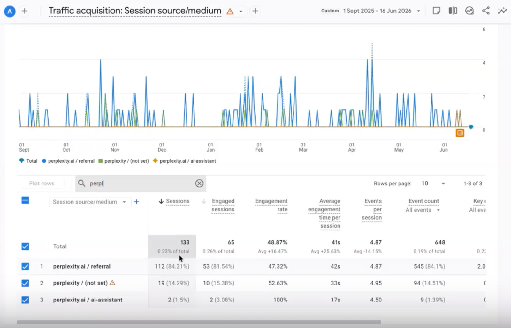Viewport: 511px width, 328px height.
Task: Add filter using plus after title
Action: click(255, 11)
